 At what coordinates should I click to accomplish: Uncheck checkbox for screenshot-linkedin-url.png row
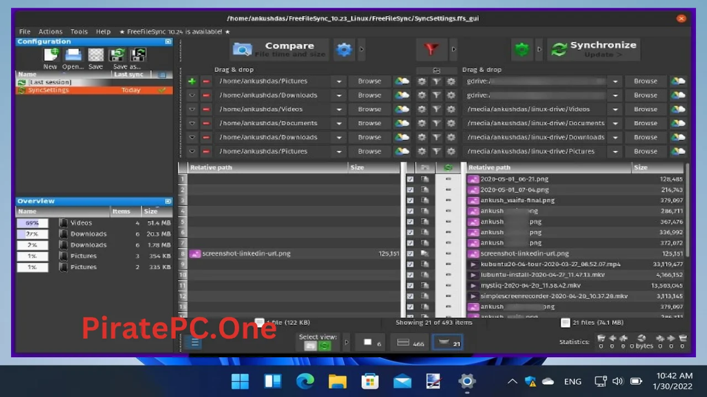coord(410,254)
